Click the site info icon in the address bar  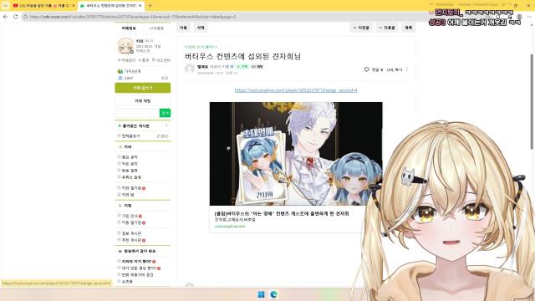(x=26, y=17)
